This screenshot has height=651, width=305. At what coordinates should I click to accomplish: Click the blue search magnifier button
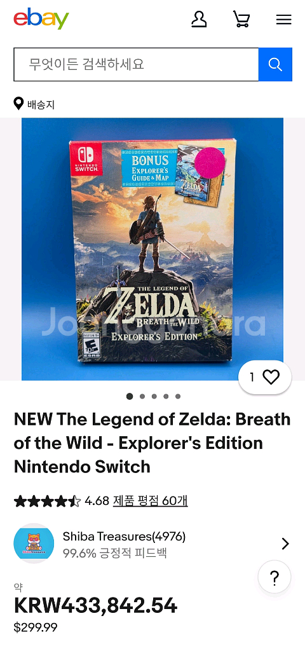click(275, 64)
